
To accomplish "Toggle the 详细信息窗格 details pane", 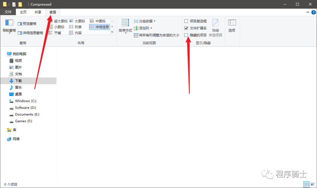I will coord(30,33).
